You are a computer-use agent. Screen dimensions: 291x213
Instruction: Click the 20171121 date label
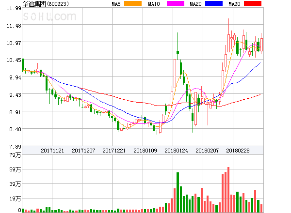click(52, 151)
